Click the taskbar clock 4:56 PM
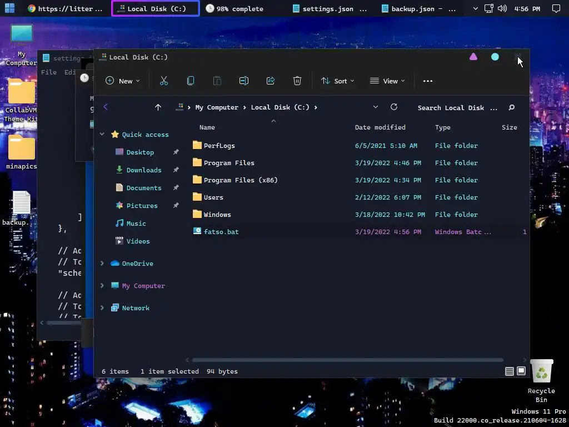Viewport: 569px width, 427px height. 527,8
